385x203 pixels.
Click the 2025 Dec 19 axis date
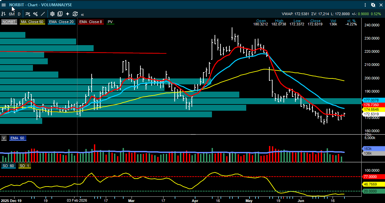pyautogui.click(x=11, y=201)
